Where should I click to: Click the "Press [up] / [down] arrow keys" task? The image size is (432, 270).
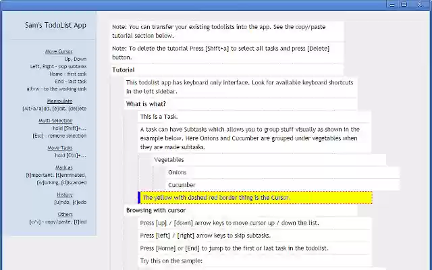coord(254,223)
